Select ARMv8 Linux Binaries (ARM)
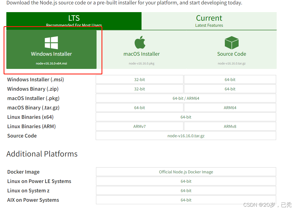Image resolution: width=296 pixels, height=210 pixels. pyautogui.click(x=230, y=126)
